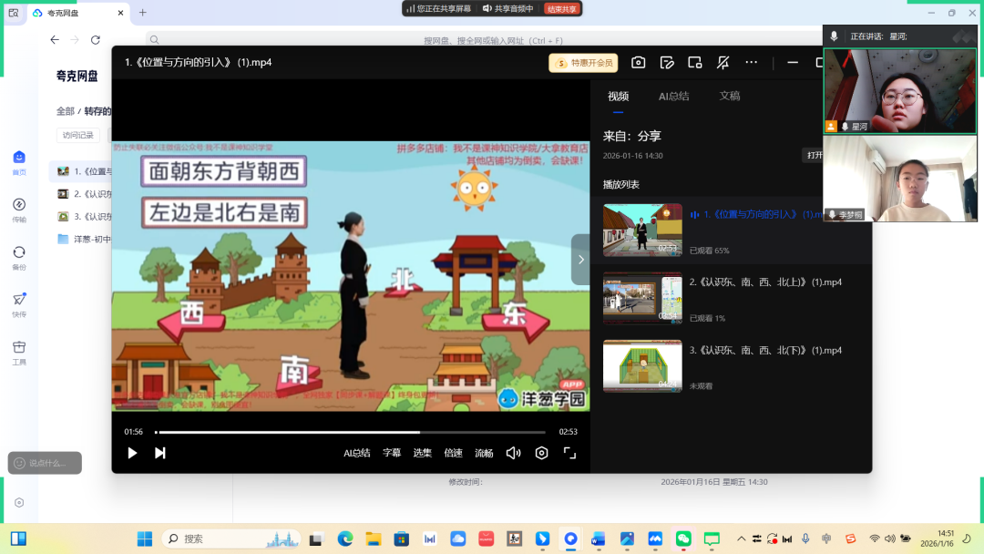Screen dimensions: 984x554
Task: Click the taskbar 搜索 search box
Action: tap(231, 539)
